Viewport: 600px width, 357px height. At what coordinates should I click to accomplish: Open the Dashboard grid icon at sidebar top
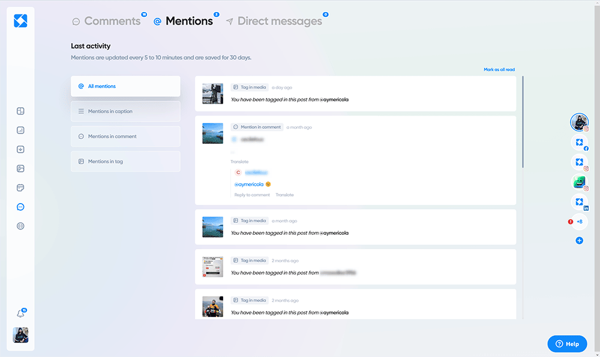[20, 111]
